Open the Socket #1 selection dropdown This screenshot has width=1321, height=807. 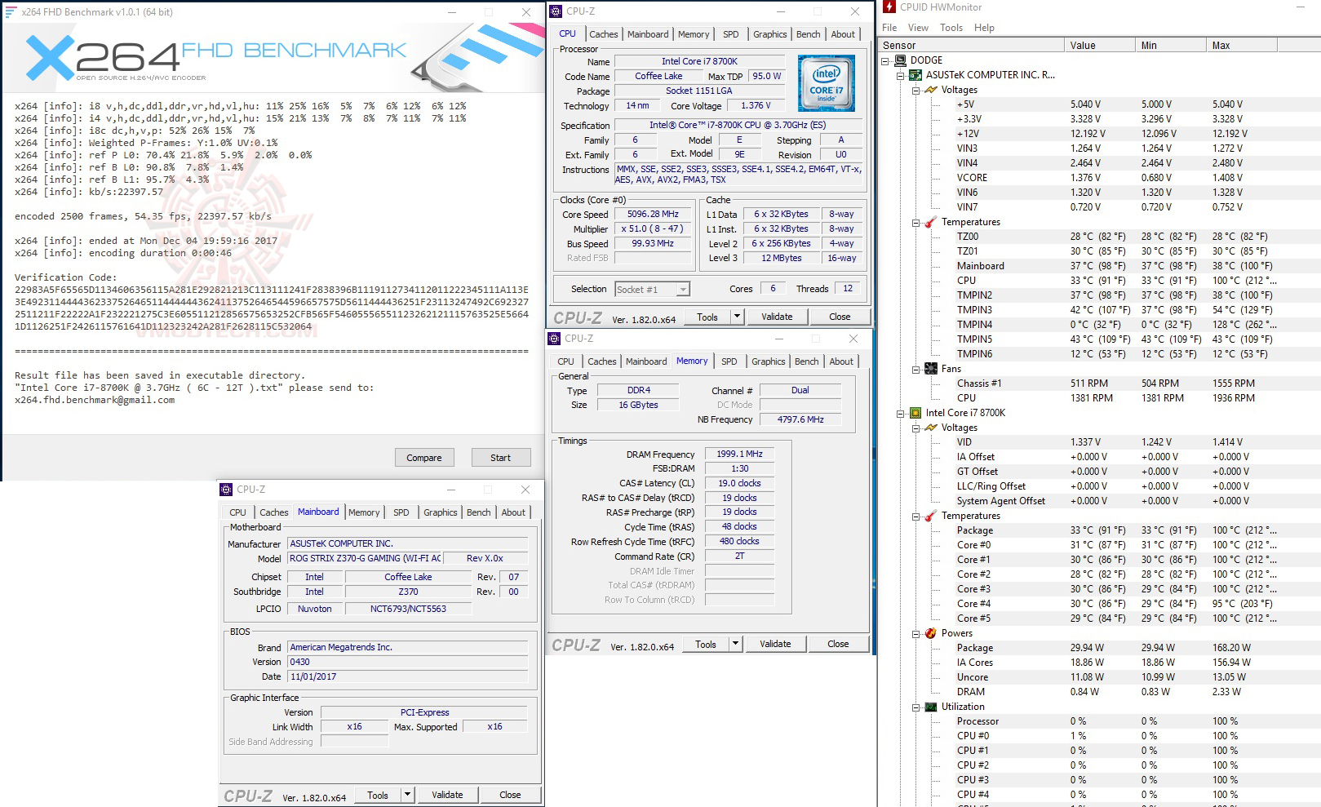point(684,289)
